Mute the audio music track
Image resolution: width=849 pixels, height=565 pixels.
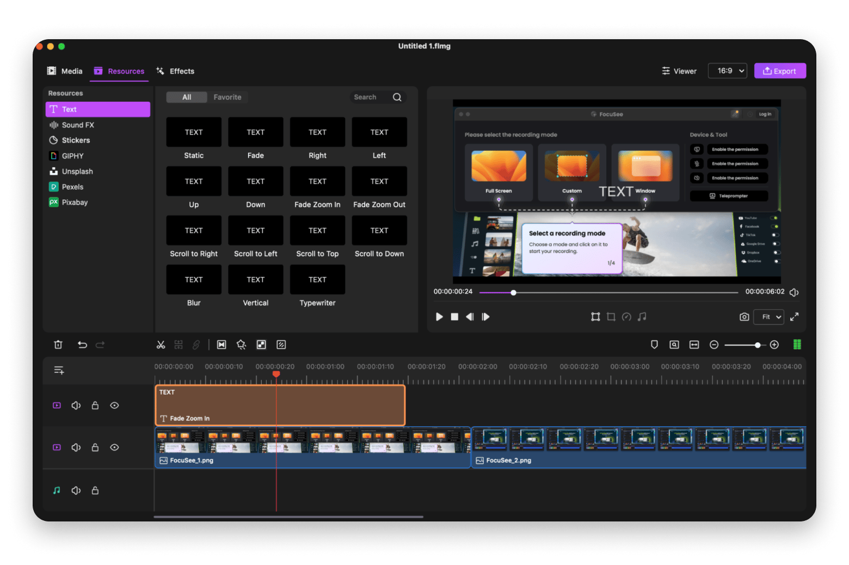point(76,490)
